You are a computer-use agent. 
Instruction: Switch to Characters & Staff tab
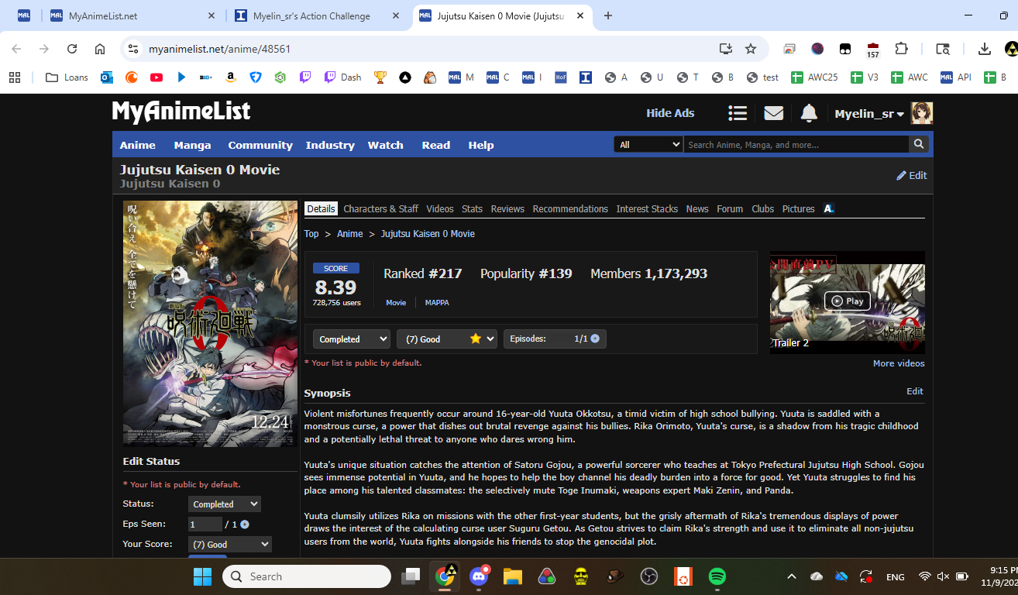pos(380,208)
